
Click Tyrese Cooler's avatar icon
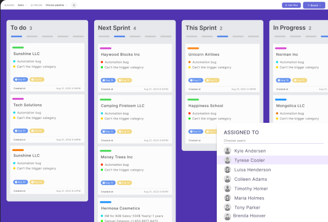[x=227, y=160]
